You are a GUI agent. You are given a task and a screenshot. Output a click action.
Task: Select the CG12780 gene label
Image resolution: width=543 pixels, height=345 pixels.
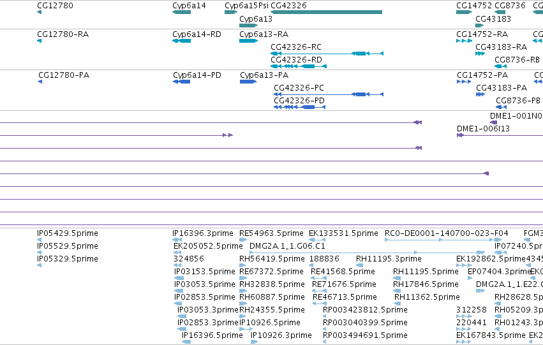(x=55, y=6)
